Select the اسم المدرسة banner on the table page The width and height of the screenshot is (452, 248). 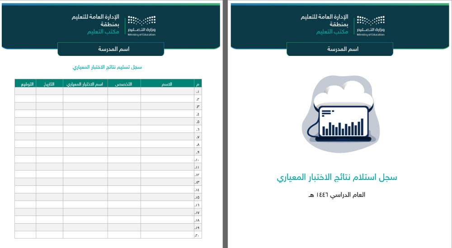pyautogui.click(x=111, y=49)
